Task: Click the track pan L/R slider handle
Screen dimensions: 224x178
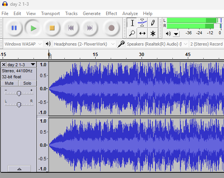Action: pyautogui.click(x=19, y=105)
